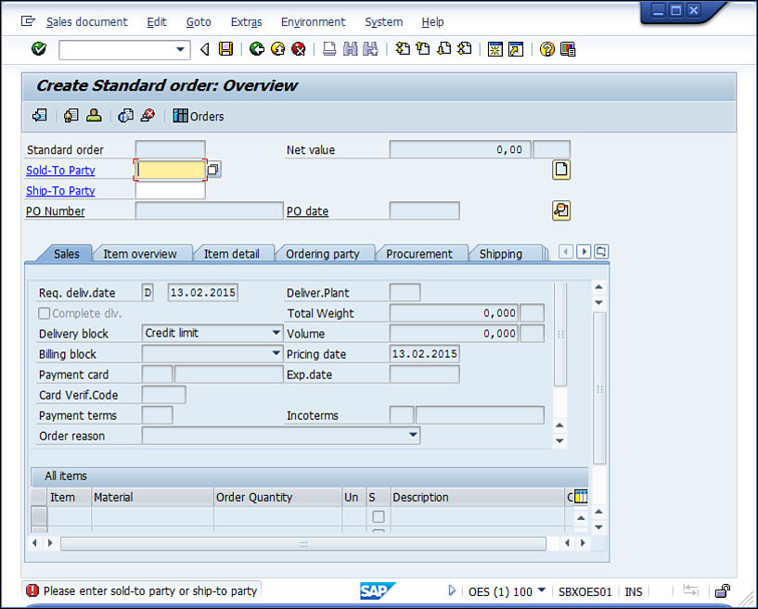Click the Pricing date field
Image resolution: width=758 pixels, height=609 pixels.
click(x=424, y=354)
